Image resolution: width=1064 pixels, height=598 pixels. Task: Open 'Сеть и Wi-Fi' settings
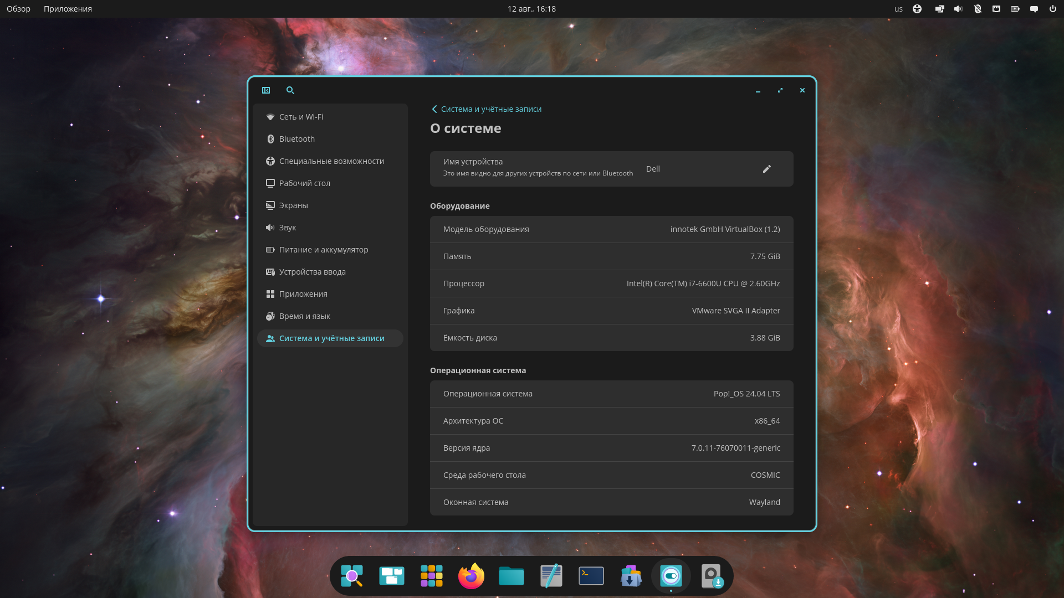(330, 117)
